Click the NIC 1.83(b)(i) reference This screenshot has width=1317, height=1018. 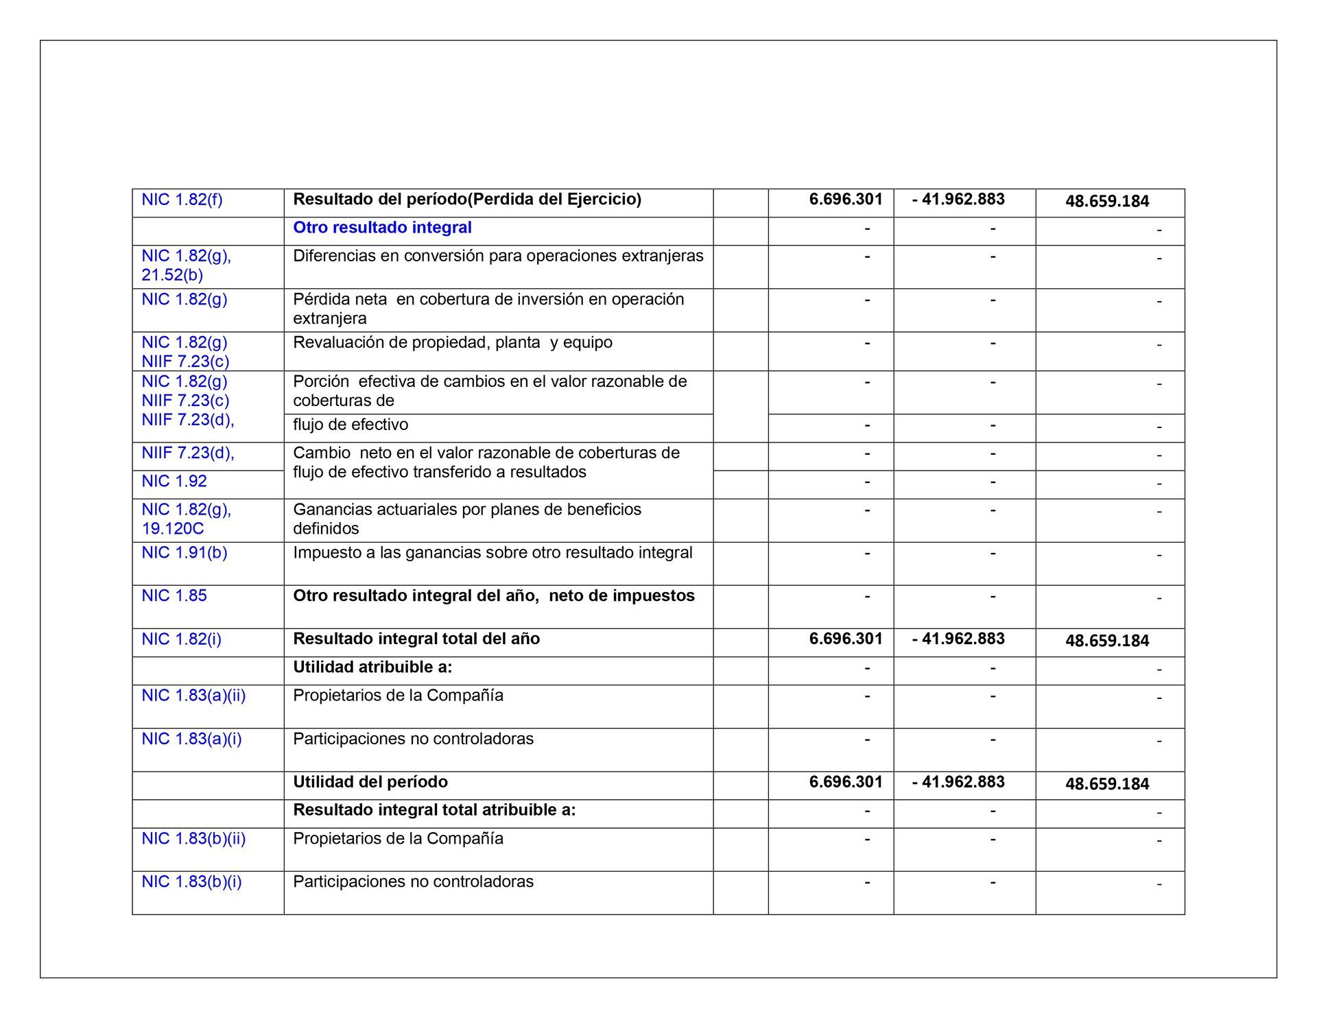tap(191, 882)
